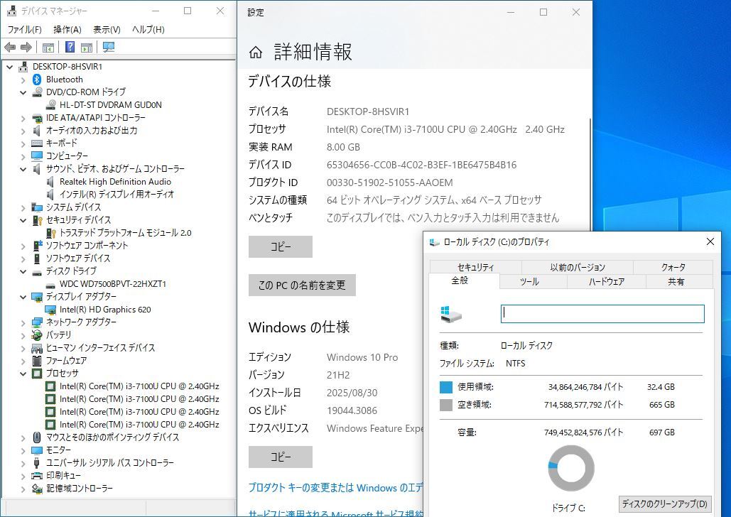Click ディスクのクリーンアップ(D) button
Screen dimensions: 731x517
point(665,504)
